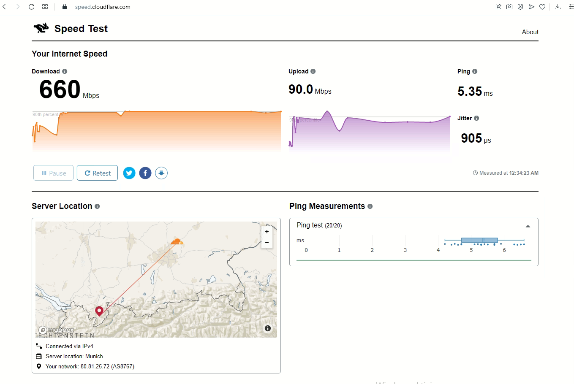Image resolution: width=574 pixels, height=384 pixels.
Task: Open the browser snapshot camera tool
Action: [509, 7]
